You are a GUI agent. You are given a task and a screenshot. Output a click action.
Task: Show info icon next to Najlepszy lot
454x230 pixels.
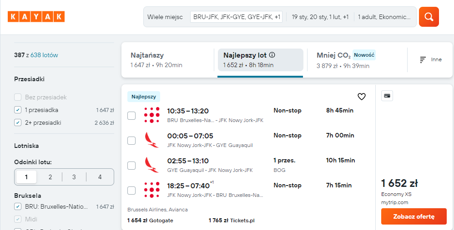[272, 55]
